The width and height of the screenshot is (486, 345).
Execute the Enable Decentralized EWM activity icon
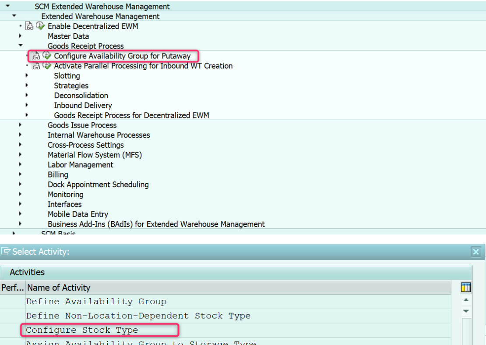point(40,26)
